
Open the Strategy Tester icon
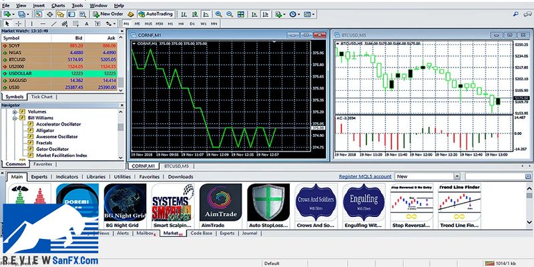[82, 14]
